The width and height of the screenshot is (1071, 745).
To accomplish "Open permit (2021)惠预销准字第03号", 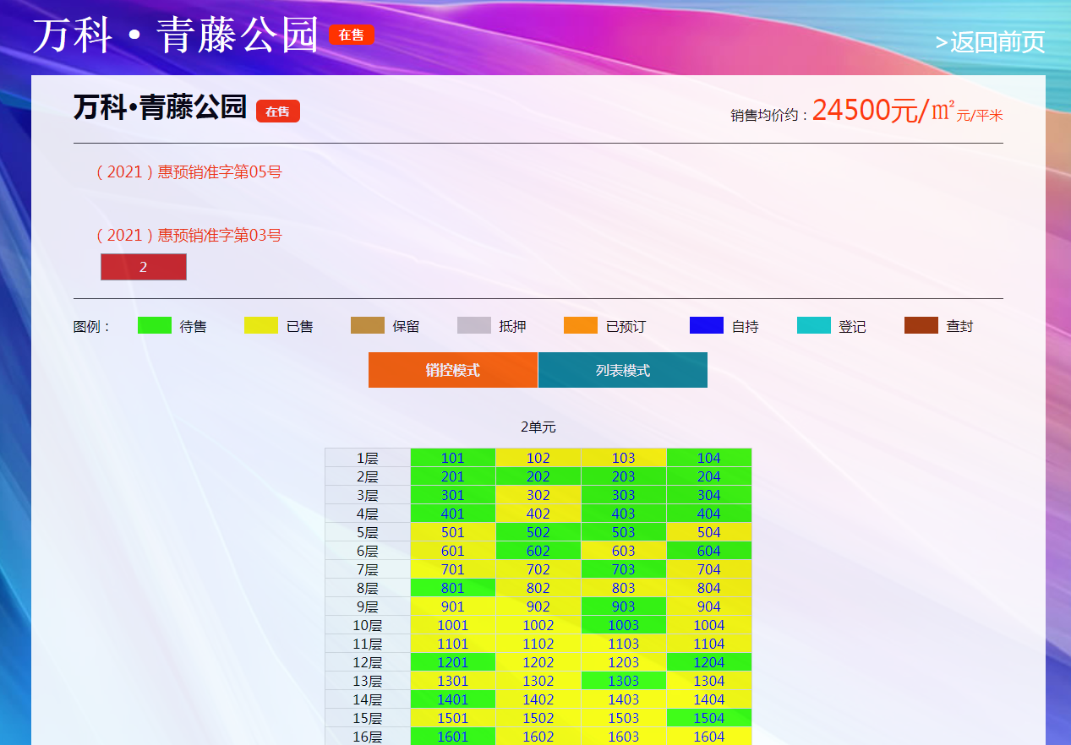I will pos(189,236).
